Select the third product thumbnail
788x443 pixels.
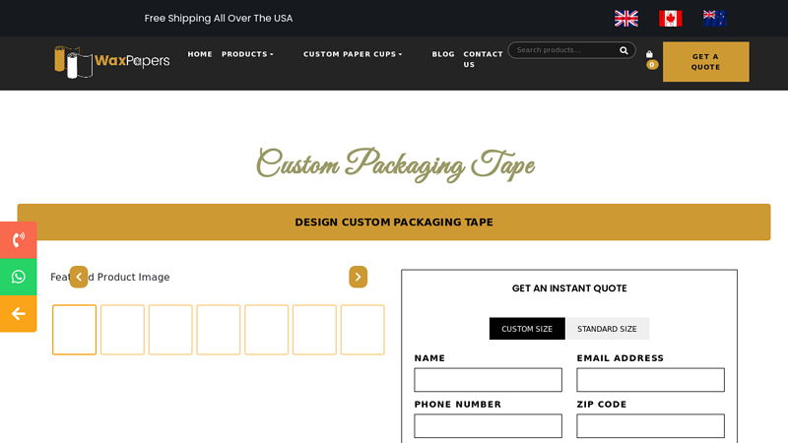pos(170,330)
